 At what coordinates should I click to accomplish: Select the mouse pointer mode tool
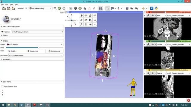coord(107,8)
